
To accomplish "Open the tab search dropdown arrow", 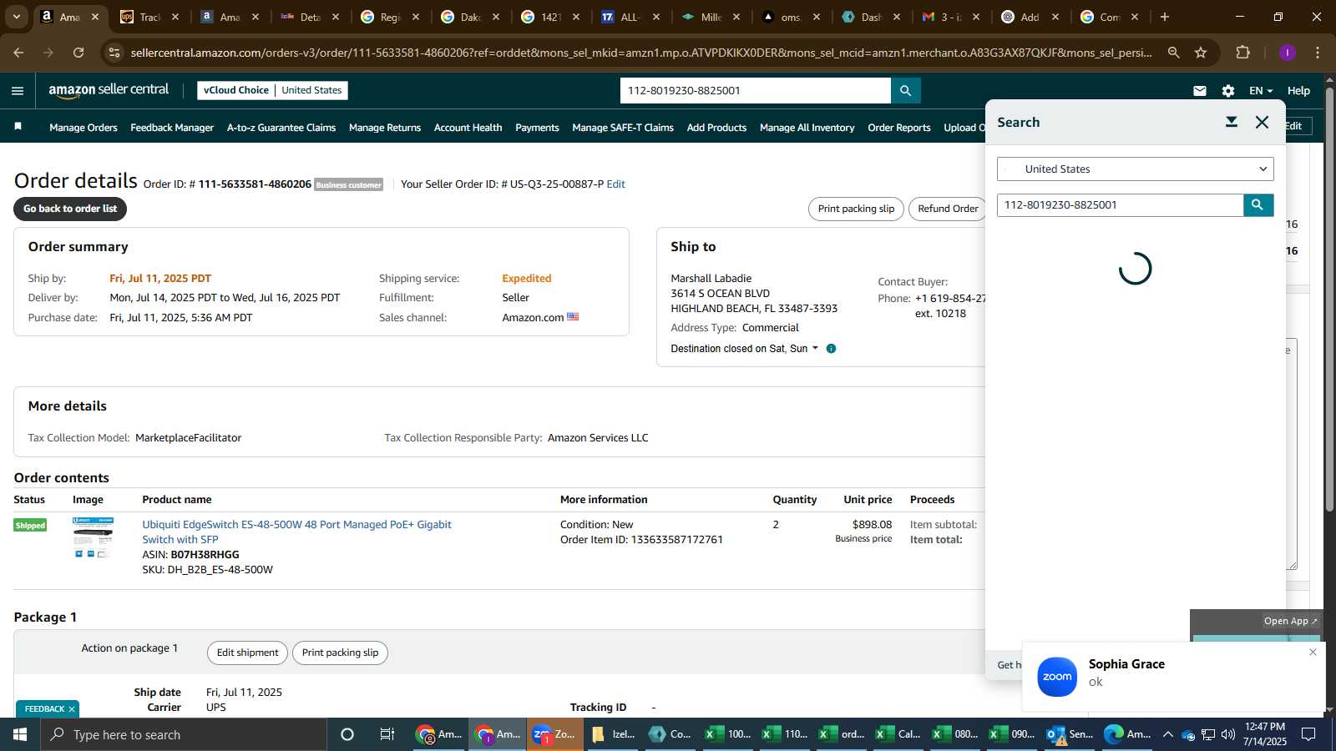I will pyautogui.click(x=16, y=17).
